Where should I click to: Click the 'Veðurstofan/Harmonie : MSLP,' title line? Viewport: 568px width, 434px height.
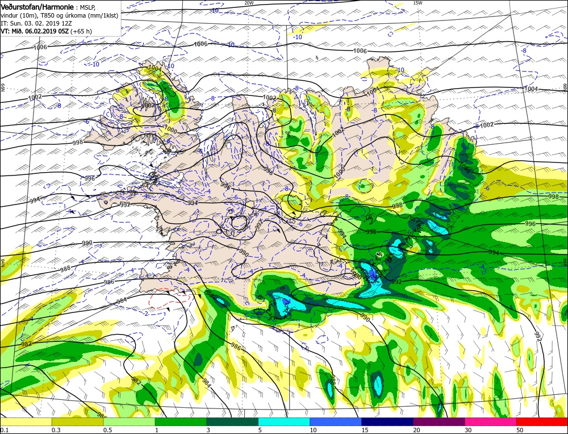(x=48, y=7)
